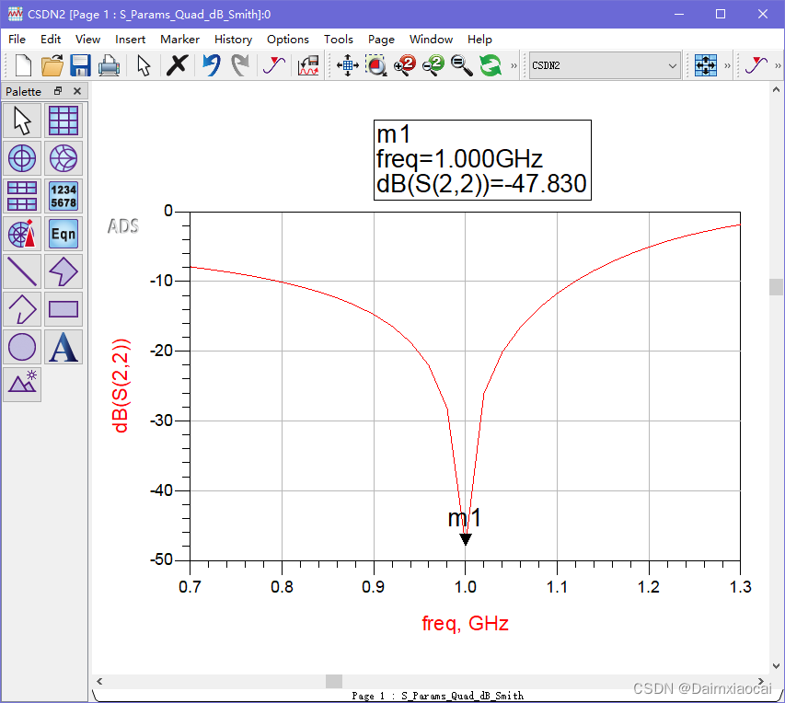Select the palette arrow pointer tool
This screenshot has width=785, height=703.
point(22,121)
